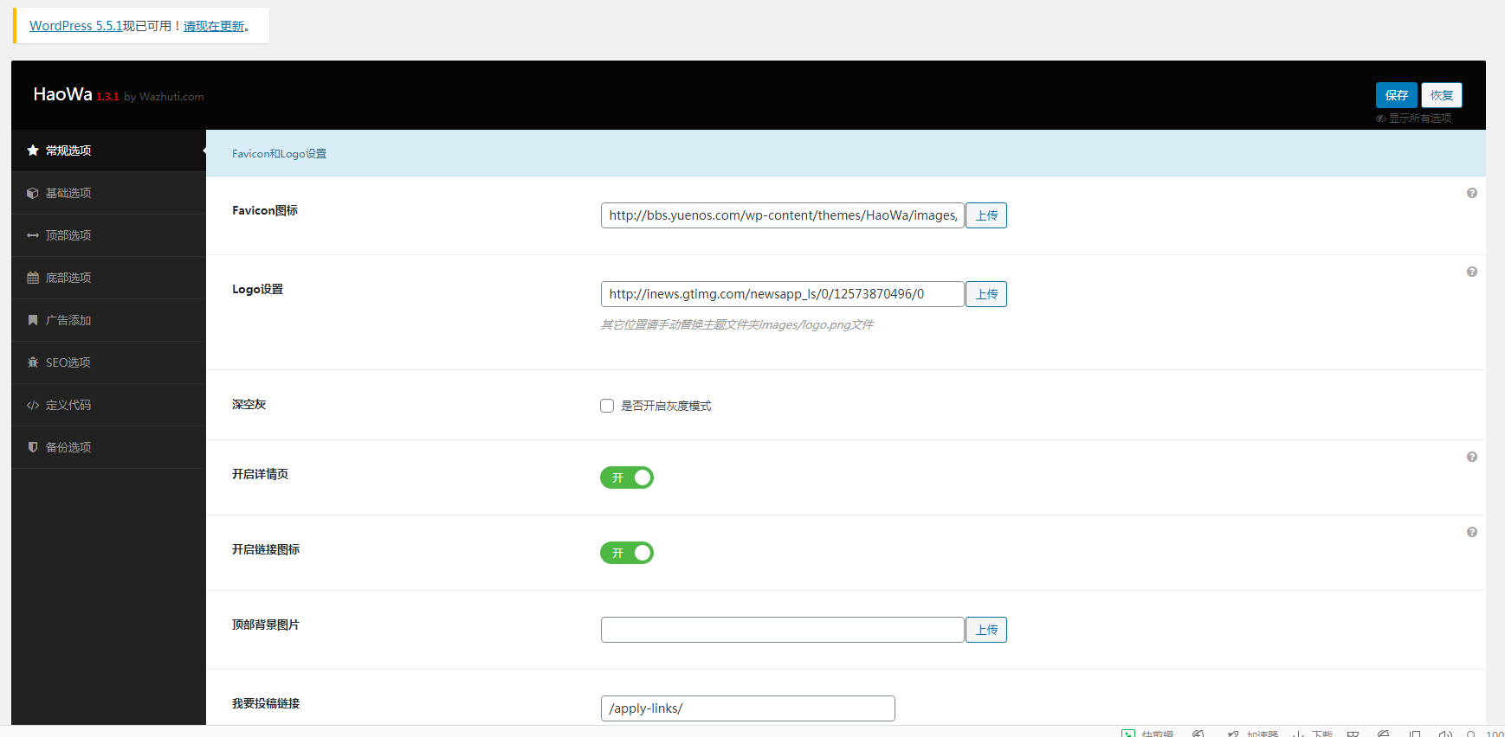Upload a Favicon with its 上传 button
The image size is (1505, 737).
pos(986,215)
